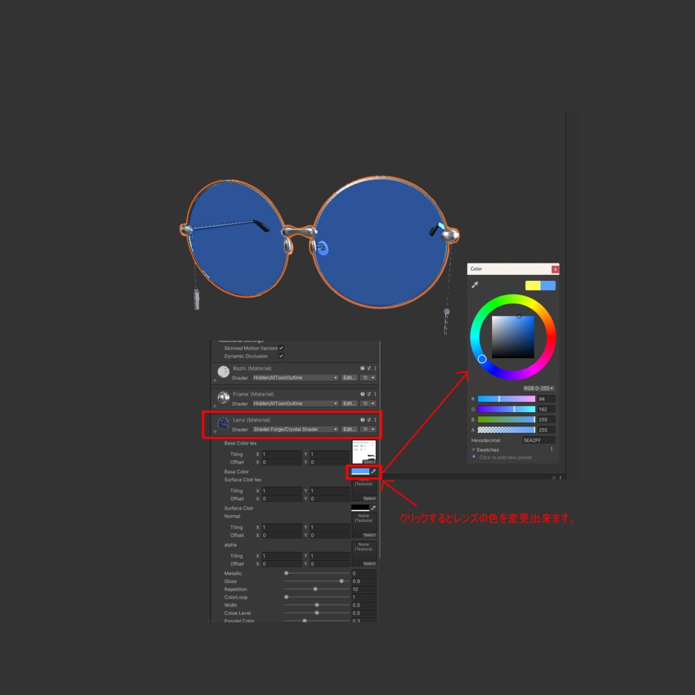Click the A alpha channel slider
695x695 pixels.
click(506, 430)
